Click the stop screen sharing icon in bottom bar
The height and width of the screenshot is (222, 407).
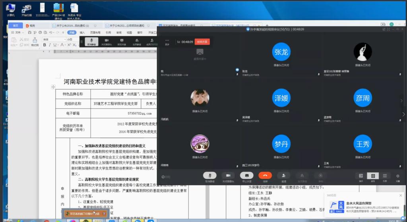246,176
